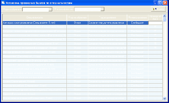This screenshot has width=169, height=103.
Task: Click passing score of Бухгалтерский учет row
Action: [155, 27]
